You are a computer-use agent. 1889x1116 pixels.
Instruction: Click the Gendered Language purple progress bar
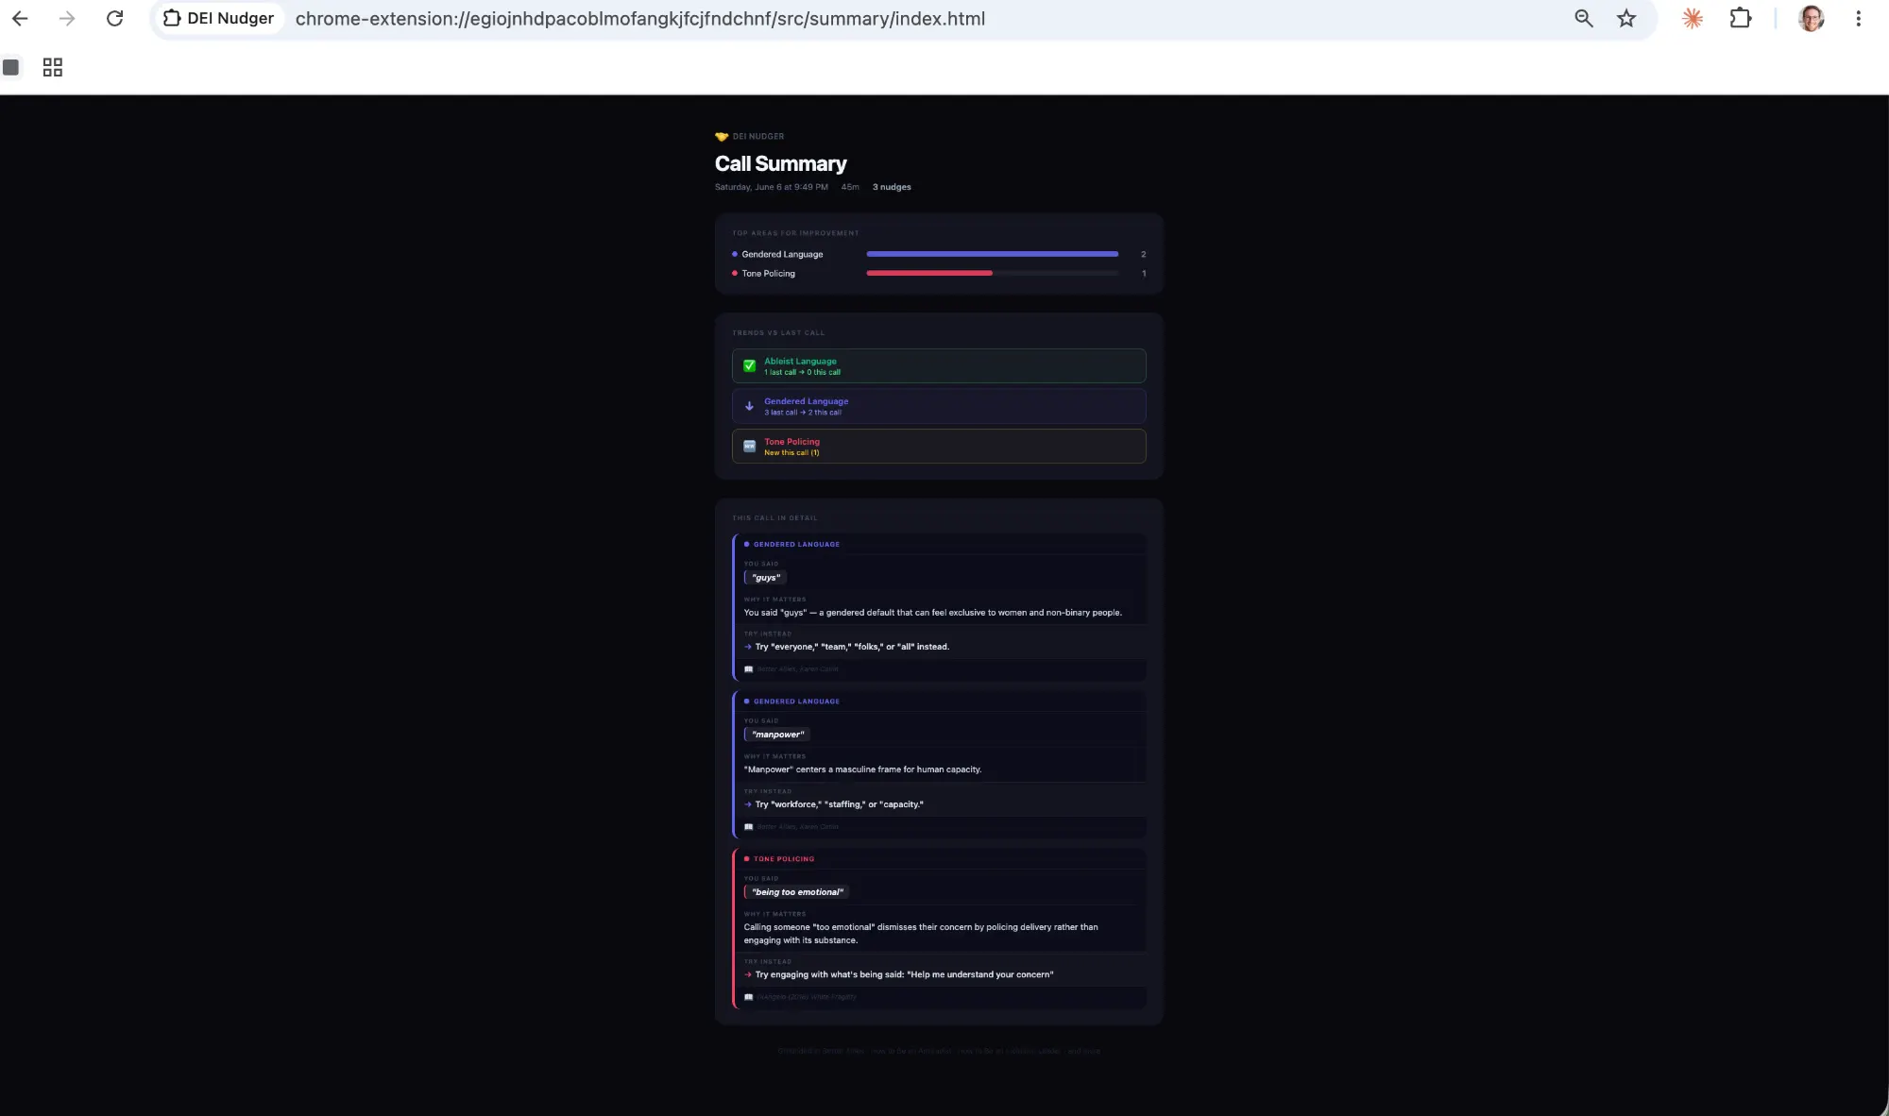coord(992,254)
